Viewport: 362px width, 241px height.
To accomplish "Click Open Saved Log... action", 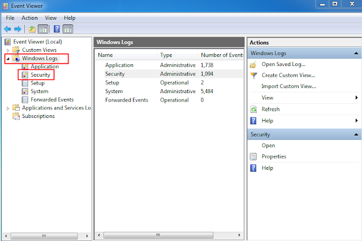I will point(283,64).
